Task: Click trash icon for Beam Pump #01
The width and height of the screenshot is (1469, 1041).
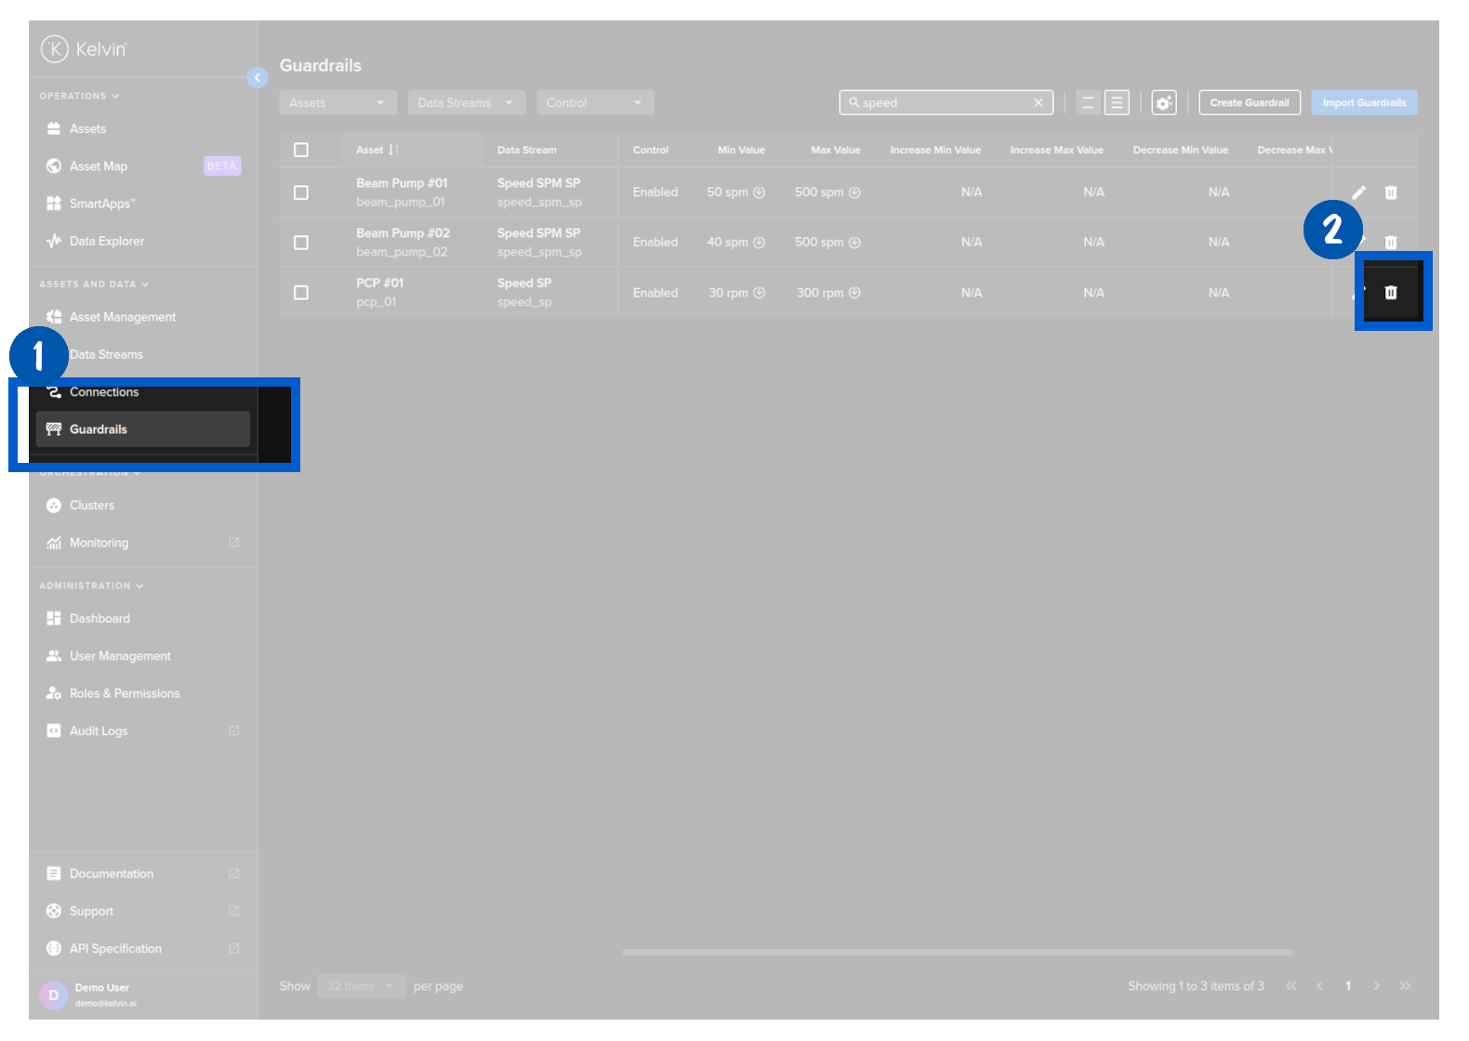Action: click(x=1390, y=192)
